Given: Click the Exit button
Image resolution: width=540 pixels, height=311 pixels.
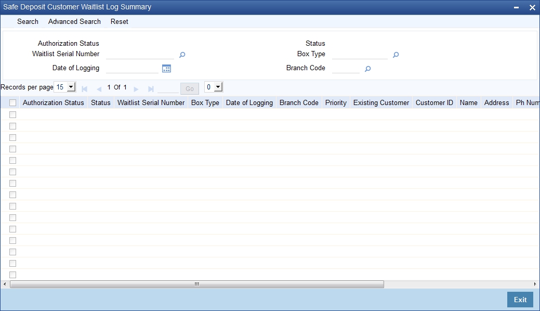Looking at the screenshot, I should pyautogui.click(x=520, y=300).
